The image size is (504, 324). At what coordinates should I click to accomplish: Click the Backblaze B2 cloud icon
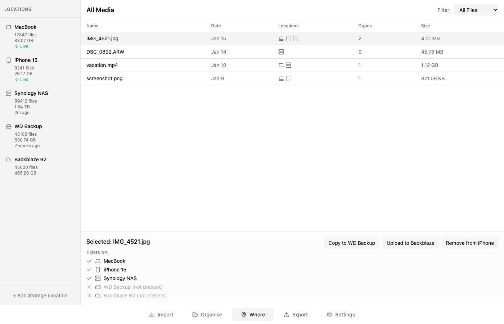pyautogui.click(x=8, y=159)
